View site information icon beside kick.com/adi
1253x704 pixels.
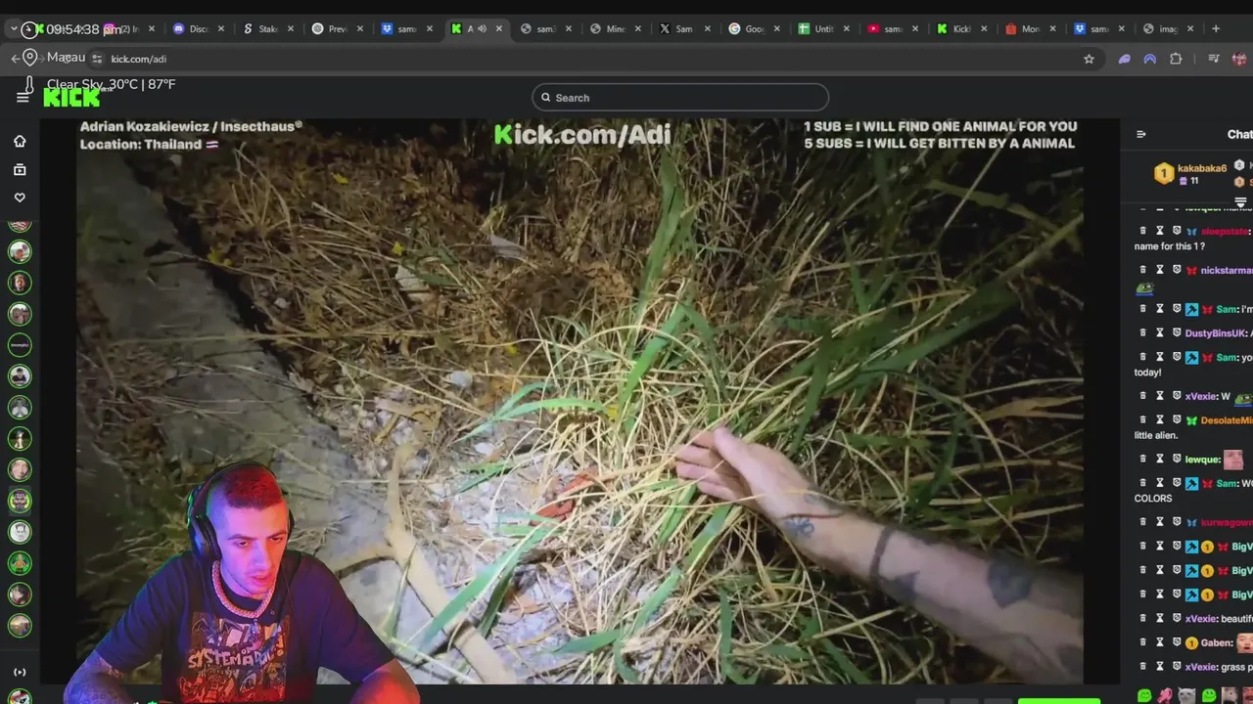(x=96, y=59)
